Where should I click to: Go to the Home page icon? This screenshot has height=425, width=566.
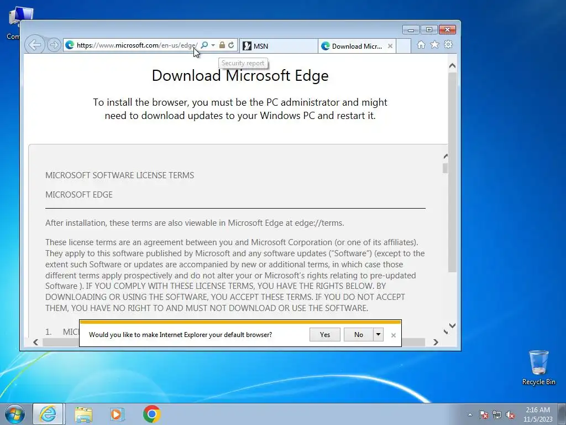421,45
